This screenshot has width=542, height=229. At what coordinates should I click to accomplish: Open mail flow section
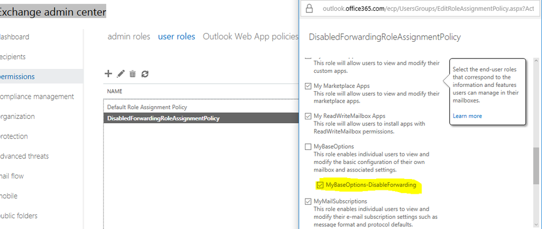[12, 176]
